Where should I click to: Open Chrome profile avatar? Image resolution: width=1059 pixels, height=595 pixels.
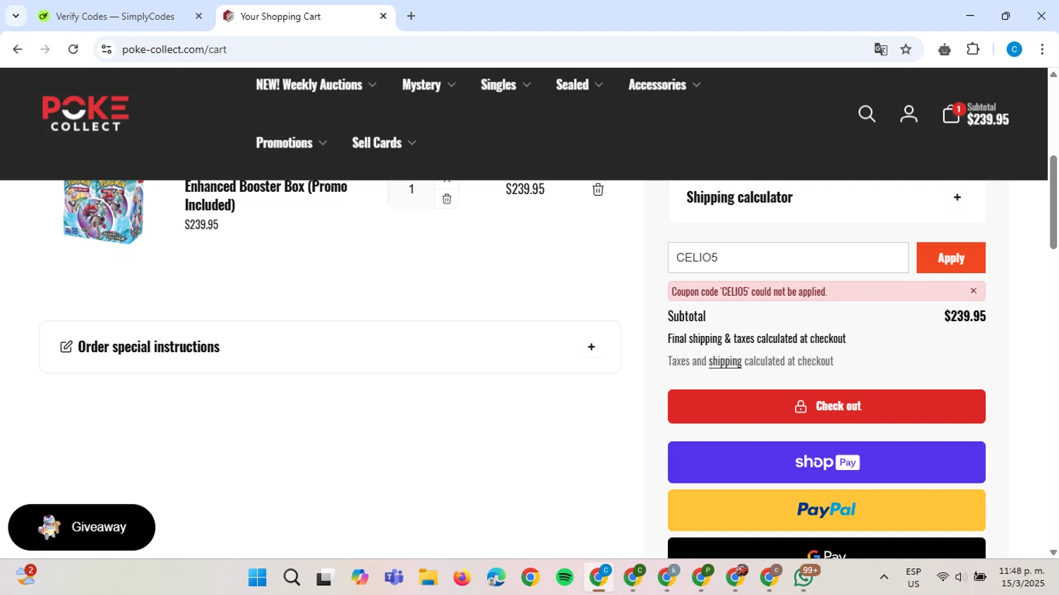click(1014, 49)
